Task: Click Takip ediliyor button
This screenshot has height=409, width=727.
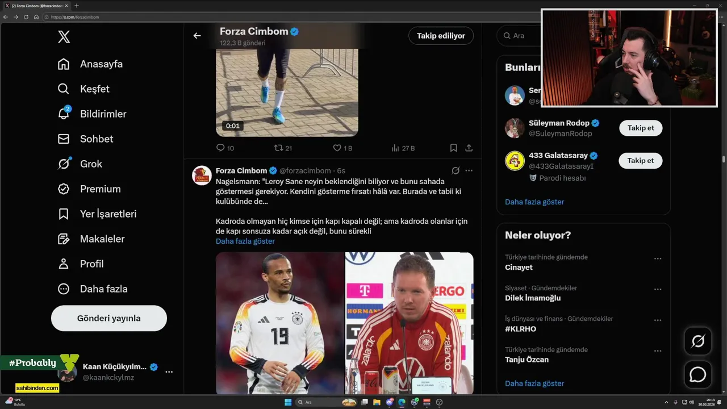Action: pos(441,36)
